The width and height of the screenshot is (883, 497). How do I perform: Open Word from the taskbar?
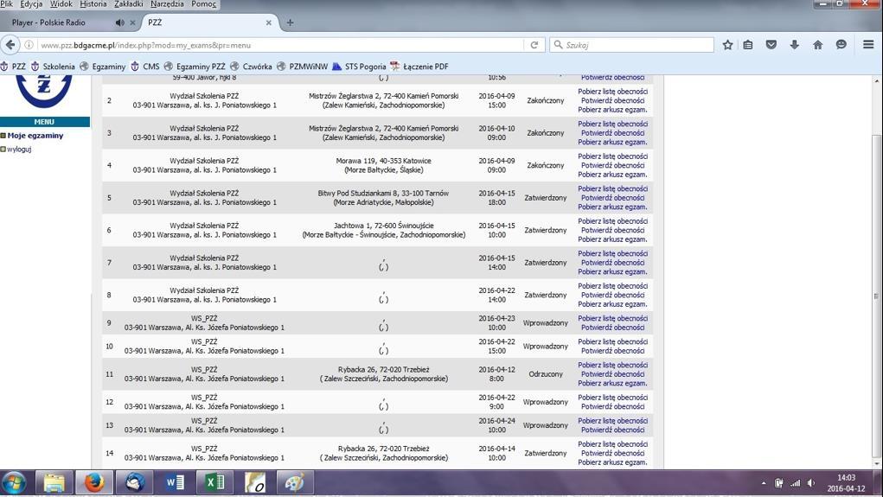(x=176, y=483)
